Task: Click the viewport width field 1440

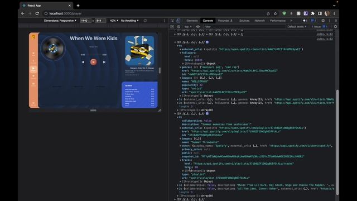Action: pos(85,21)
